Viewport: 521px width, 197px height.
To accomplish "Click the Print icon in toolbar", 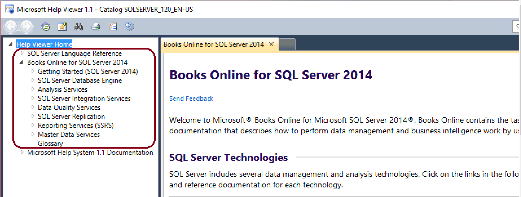I will [x=96, y=27].
